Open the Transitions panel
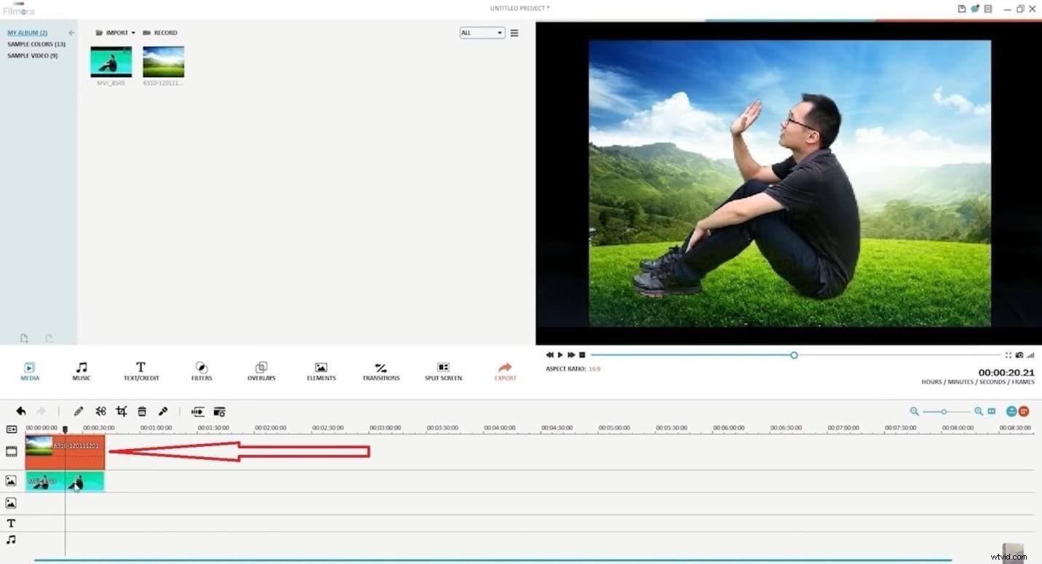The width and height of the screenshot is (1042, 564). pyautogui.click(x=381, y=371)
